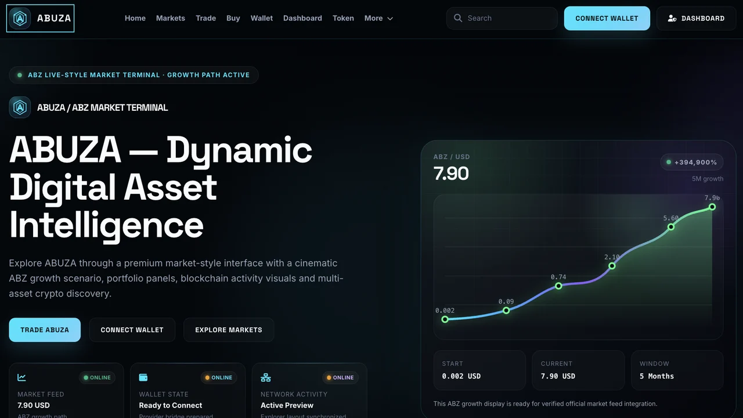This screenshot has width=743, height=418.
Task: Click the START 0.002 USD stat card
Action: (x=479, y=370)
